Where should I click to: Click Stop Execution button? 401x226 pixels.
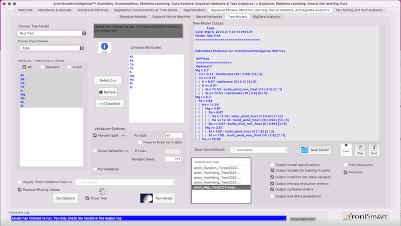(303, 219)
